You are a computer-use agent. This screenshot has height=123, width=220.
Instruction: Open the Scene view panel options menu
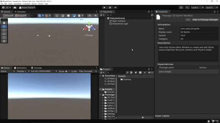(x=96, y=12)
